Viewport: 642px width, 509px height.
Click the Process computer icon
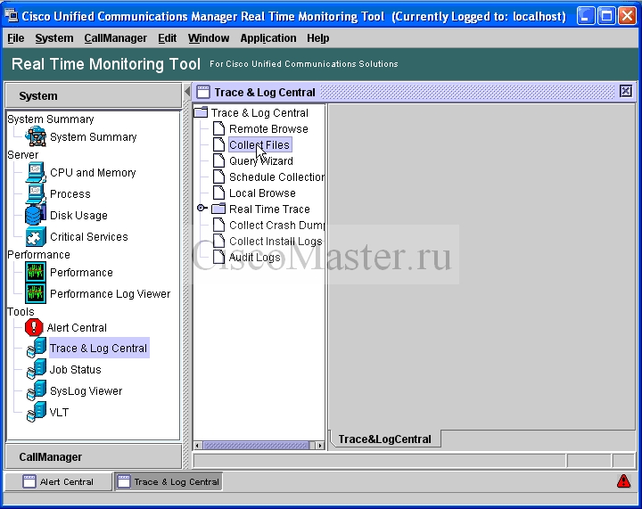36,193
